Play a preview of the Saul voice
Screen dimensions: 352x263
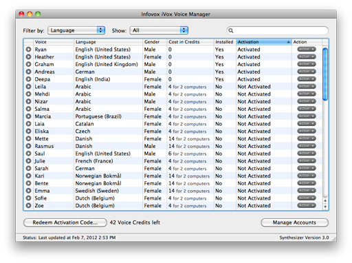pos(28,154)
